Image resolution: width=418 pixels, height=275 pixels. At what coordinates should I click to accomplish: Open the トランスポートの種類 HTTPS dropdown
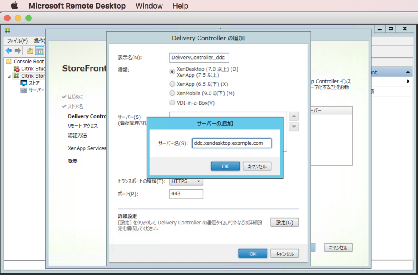click(186, 181)
